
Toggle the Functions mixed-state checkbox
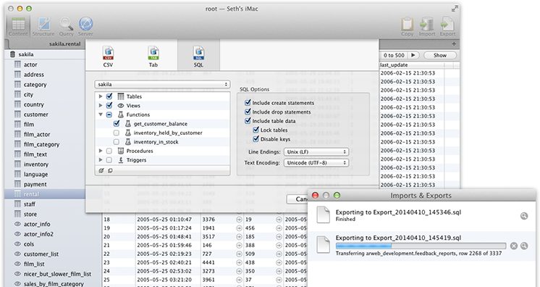pyautogui.click(x=109, y=115)
